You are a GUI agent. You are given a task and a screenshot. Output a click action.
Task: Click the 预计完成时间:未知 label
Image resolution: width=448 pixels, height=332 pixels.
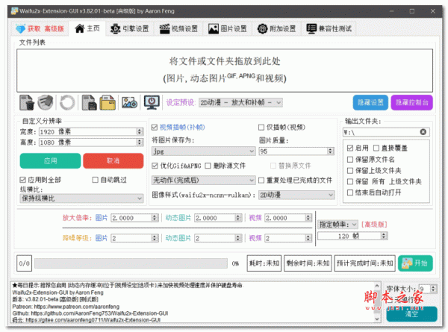click(x=365, y=263)
